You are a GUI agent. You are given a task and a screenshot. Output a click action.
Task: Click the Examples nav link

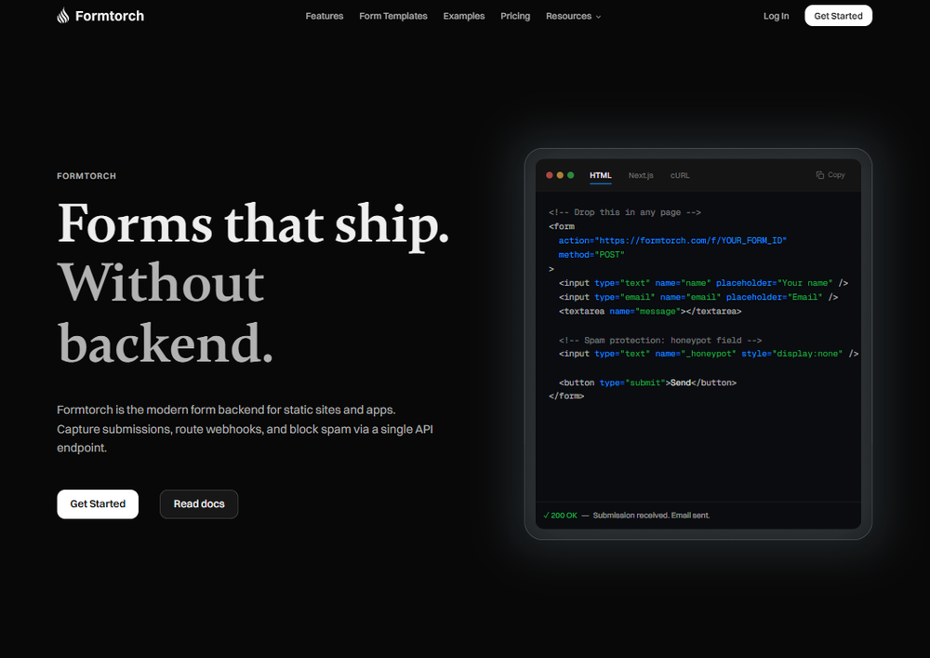coord(464,16)
